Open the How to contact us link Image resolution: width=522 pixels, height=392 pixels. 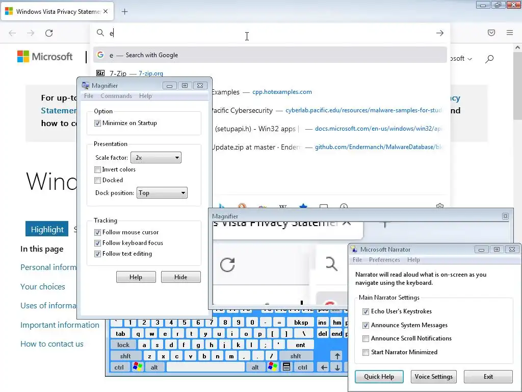(52, 344)
